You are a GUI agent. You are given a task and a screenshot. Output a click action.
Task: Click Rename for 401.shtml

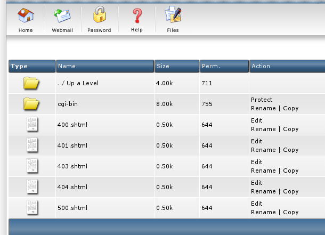click(x=263, y=150)
